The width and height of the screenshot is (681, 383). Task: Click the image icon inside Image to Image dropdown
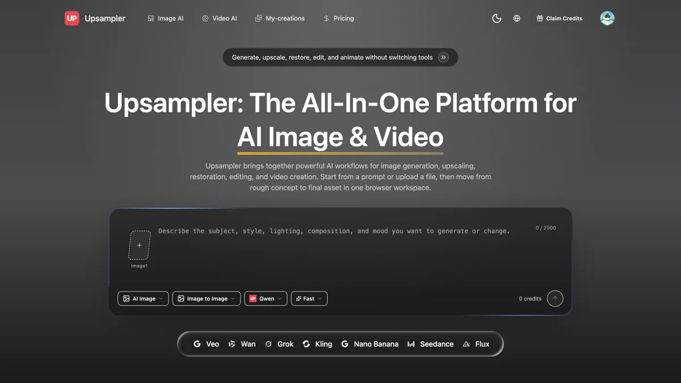click(x=181, y=298)
